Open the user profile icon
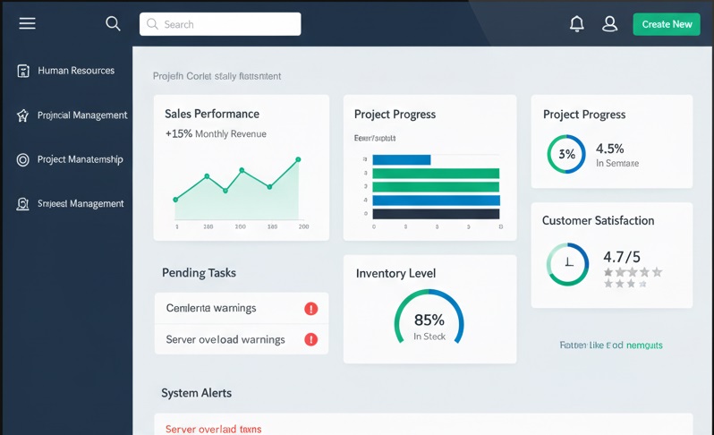This screenshot has width=714, height=435. click(609, 24)
